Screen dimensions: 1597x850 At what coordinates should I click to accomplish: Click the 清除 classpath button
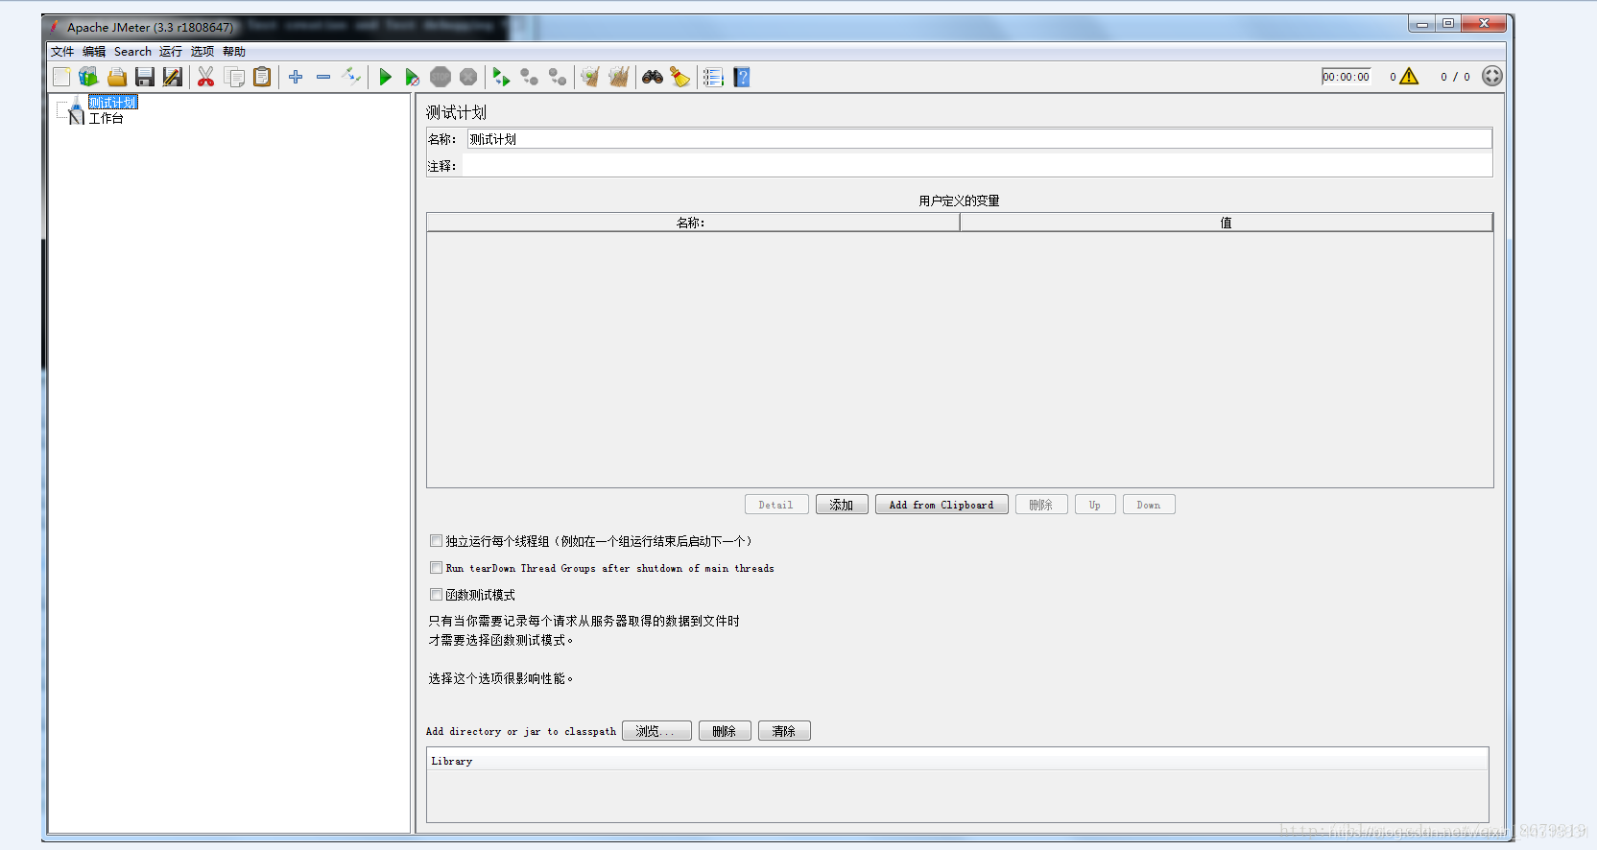pos(784,731)
